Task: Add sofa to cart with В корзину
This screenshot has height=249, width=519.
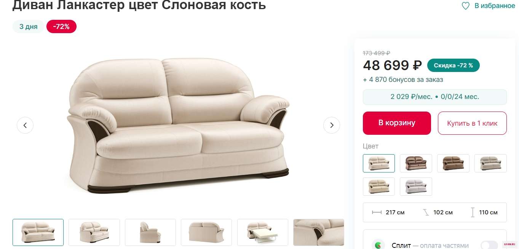Action: [x=397, y=123]
